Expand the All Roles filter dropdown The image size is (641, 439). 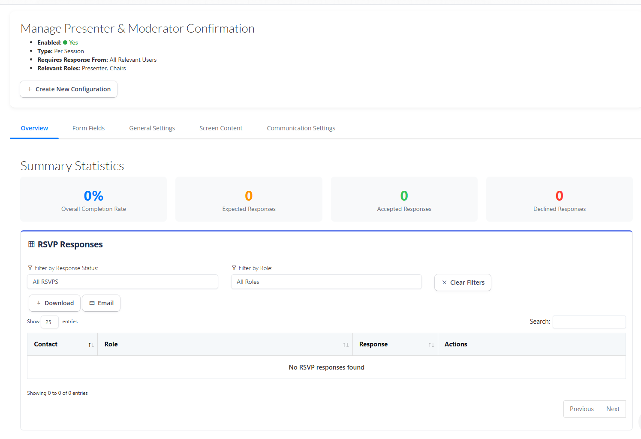click(326, 282)
